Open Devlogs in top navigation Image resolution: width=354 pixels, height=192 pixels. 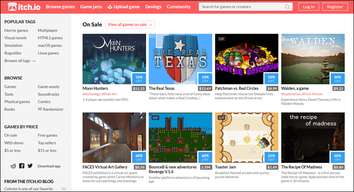(153, 7)
